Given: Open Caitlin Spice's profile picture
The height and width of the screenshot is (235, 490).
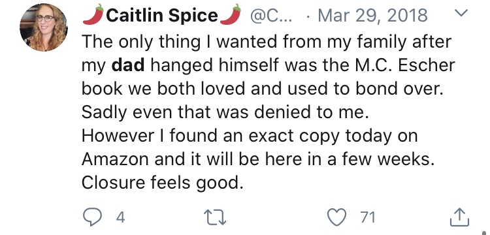Looking at the screenshot, I should [43, 27].
